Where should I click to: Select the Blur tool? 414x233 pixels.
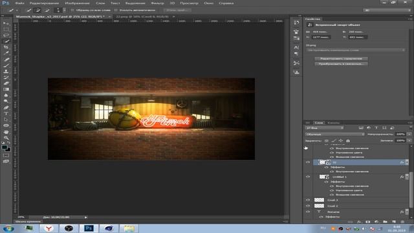pos(6,95)
